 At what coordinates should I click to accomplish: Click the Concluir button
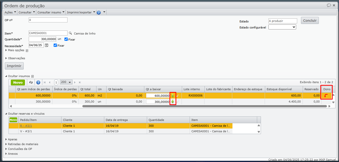tap(310, 21)
